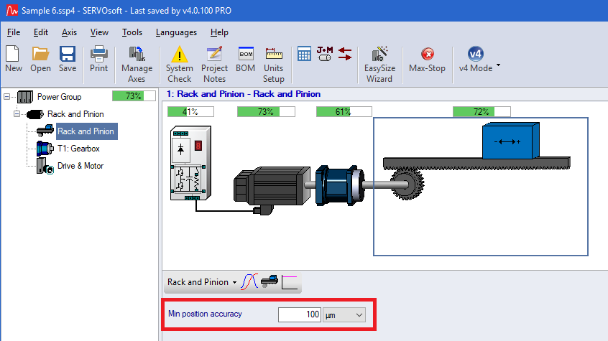Click the Min position accuracy input field
The height and width of the screenshot is (341, 608).
pos(299,314)
